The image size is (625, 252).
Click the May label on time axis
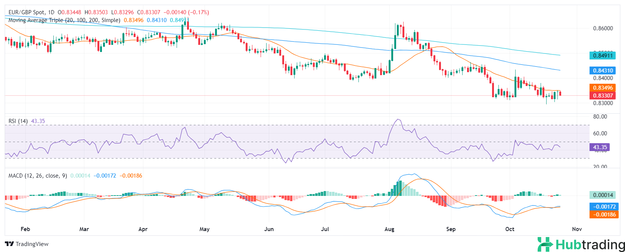click(205, 229)
